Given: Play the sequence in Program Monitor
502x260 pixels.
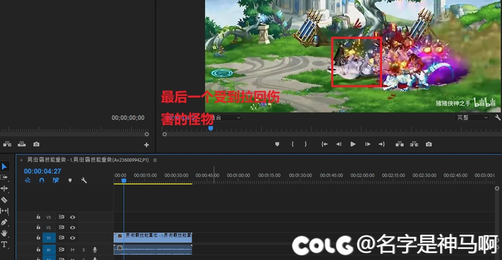Looking at the screenshot, I should click(x=353, y=144).
